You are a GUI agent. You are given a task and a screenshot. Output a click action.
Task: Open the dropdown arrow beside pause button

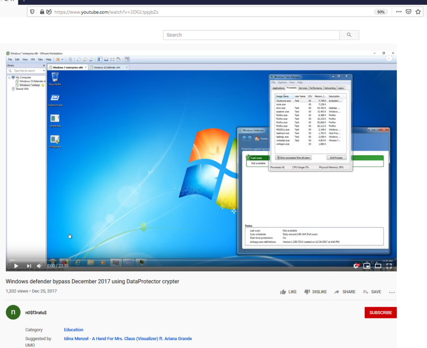[63, 59]
